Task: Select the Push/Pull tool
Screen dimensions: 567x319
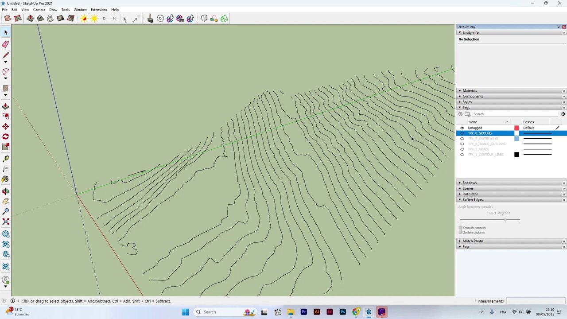Action: coord(6,107)
